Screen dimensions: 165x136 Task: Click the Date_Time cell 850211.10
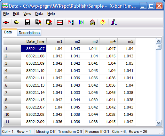tap(34, 71)
